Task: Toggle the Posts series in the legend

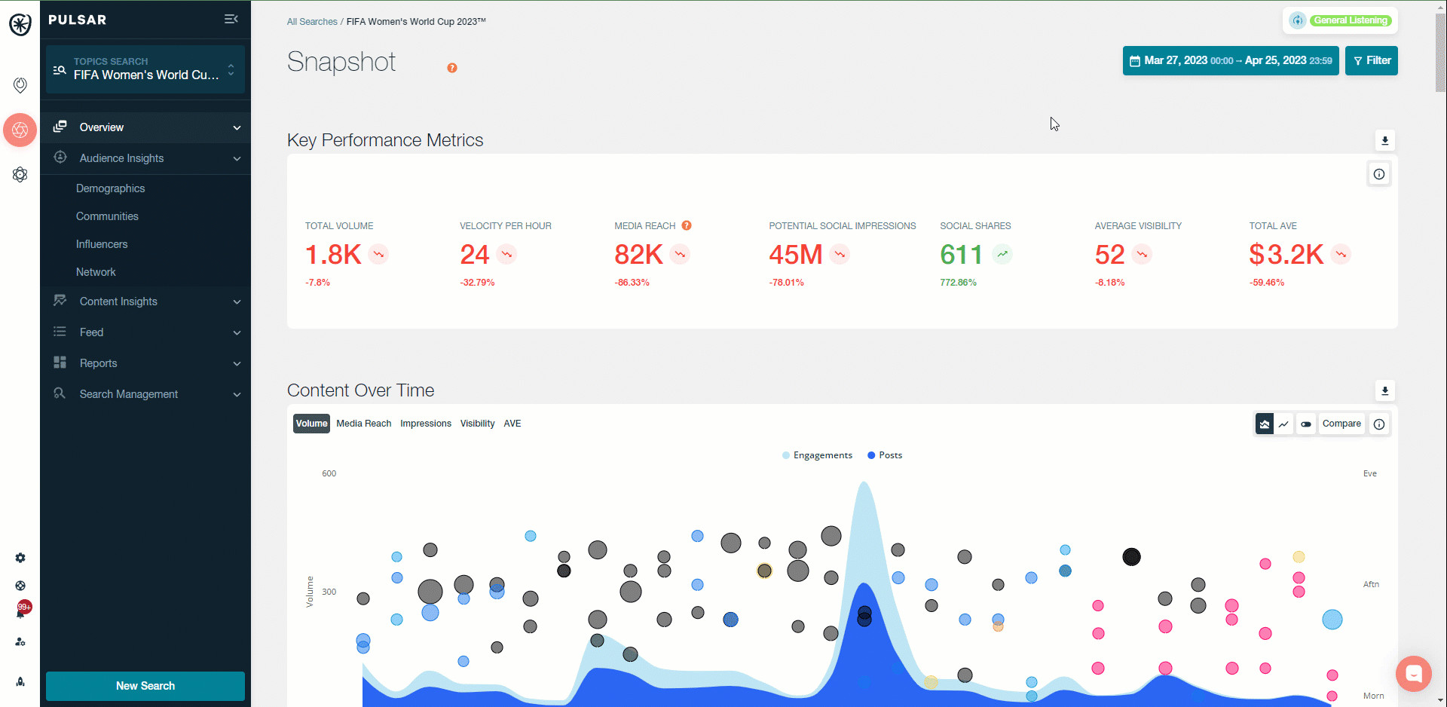Action: [x=885, y=455]
